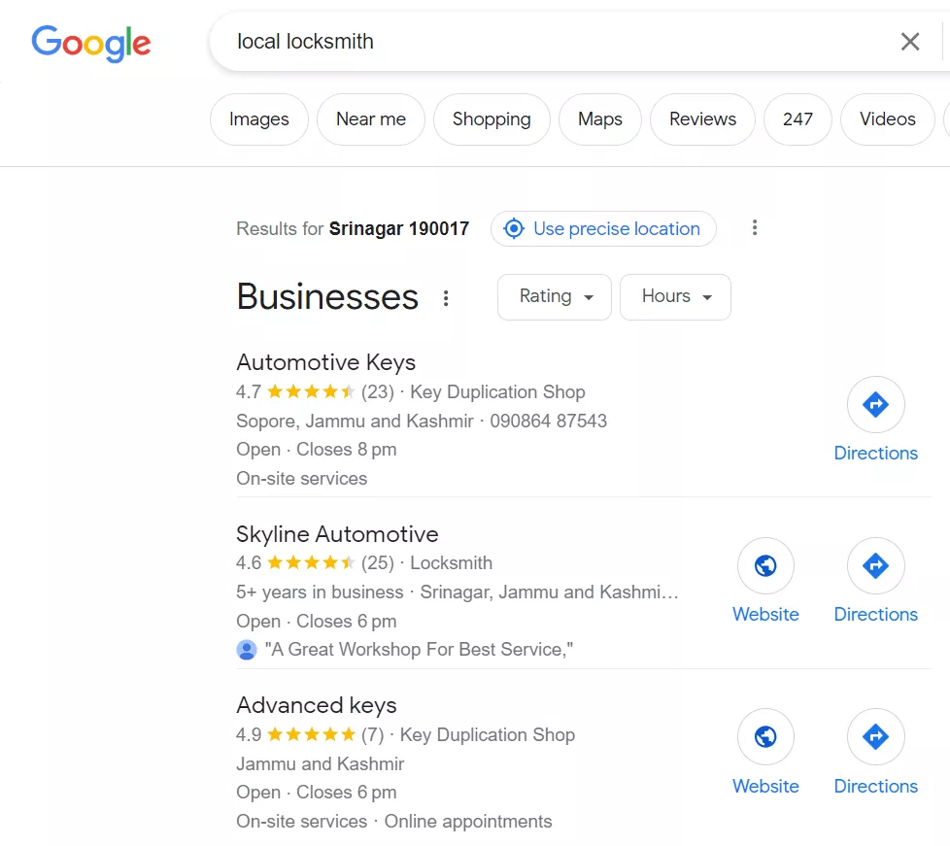Clear the search box with the X icon

pyautogui.click(x=910, y=42)
